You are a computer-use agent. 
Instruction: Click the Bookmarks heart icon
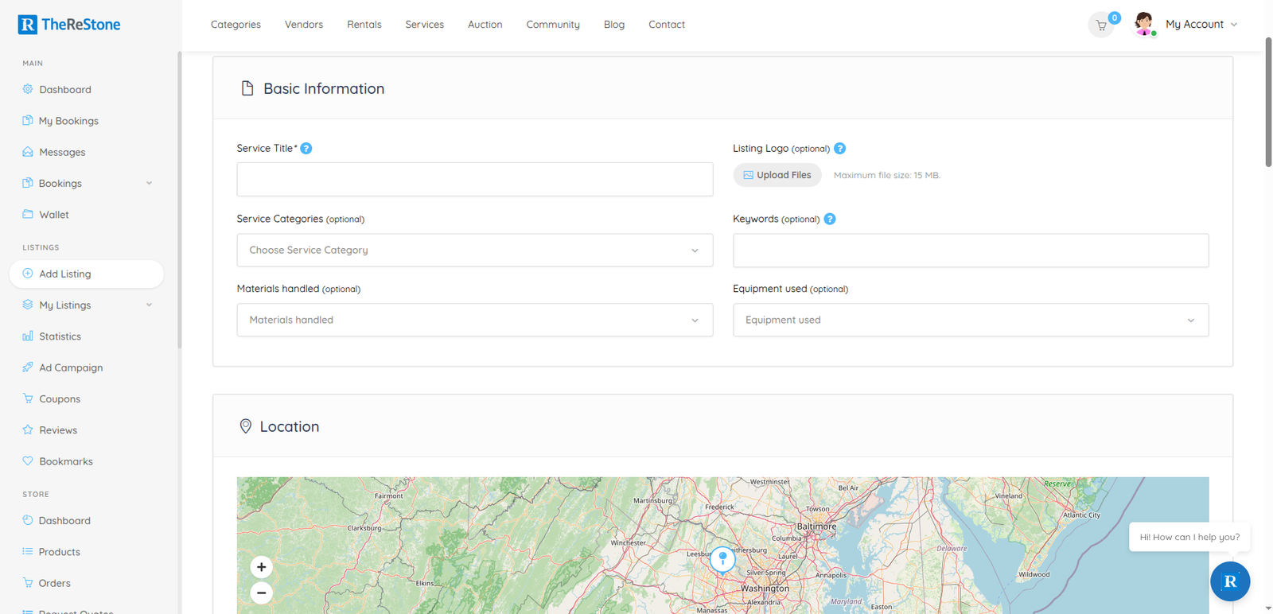[x=28, y=461]
